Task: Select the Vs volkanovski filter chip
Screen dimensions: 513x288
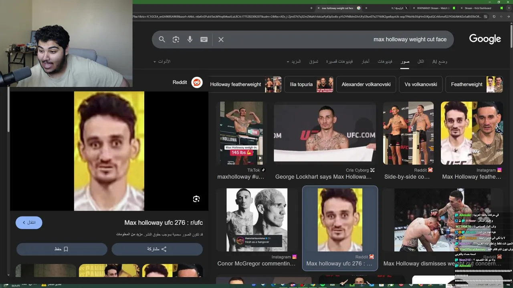Action: [421, 84]
